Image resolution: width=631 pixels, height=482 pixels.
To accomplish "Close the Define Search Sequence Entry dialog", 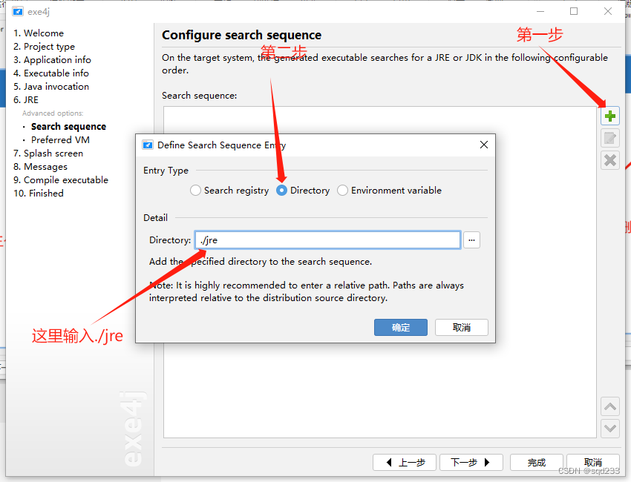I will (x=484, y=145).
